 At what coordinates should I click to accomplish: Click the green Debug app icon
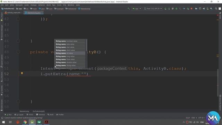click(x=177, y=9)
